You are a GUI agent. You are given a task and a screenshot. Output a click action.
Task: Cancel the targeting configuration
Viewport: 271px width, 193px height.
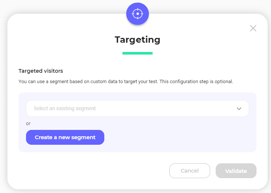pos(190,171)
